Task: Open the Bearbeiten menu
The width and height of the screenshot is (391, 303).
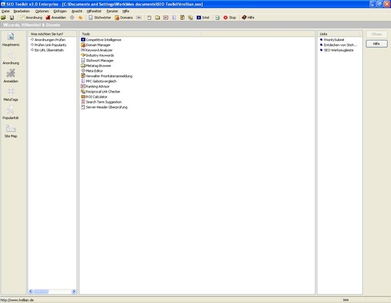Action: point(21,11)
